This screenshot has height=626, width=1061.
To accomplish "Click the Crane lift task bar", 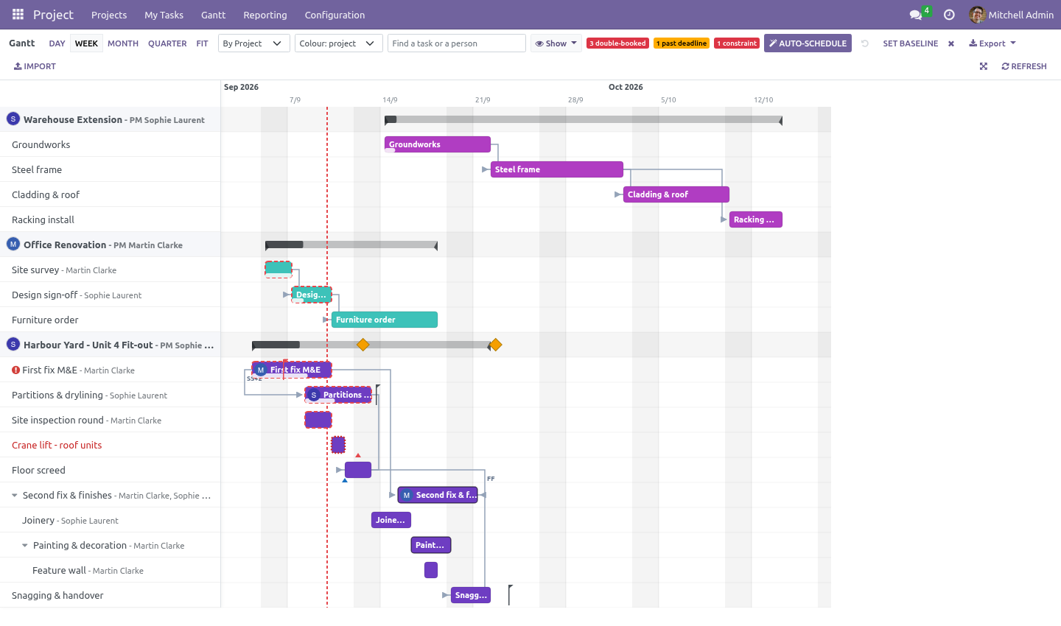I will click(338, 445).
